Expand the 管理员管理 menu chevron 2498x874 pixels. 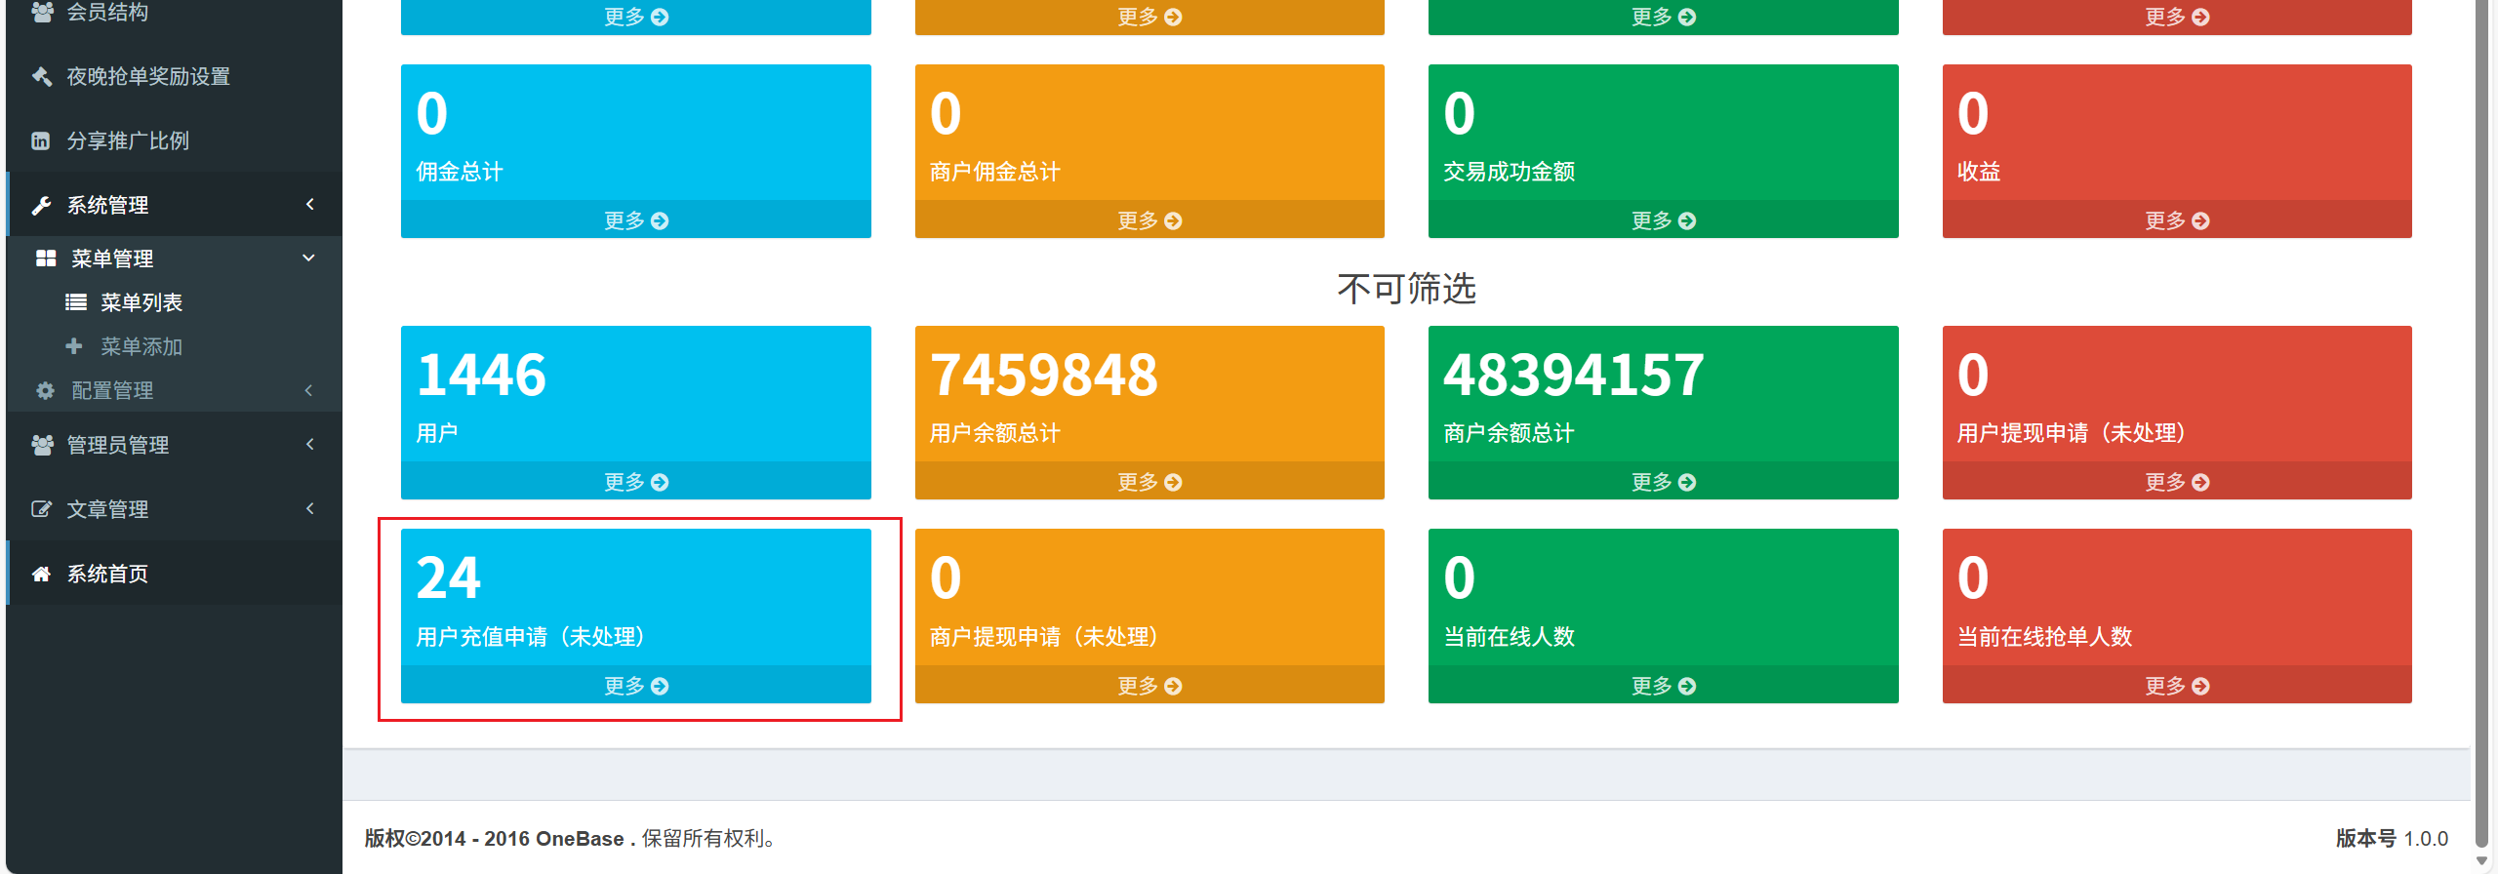click(x=310, y=444)
